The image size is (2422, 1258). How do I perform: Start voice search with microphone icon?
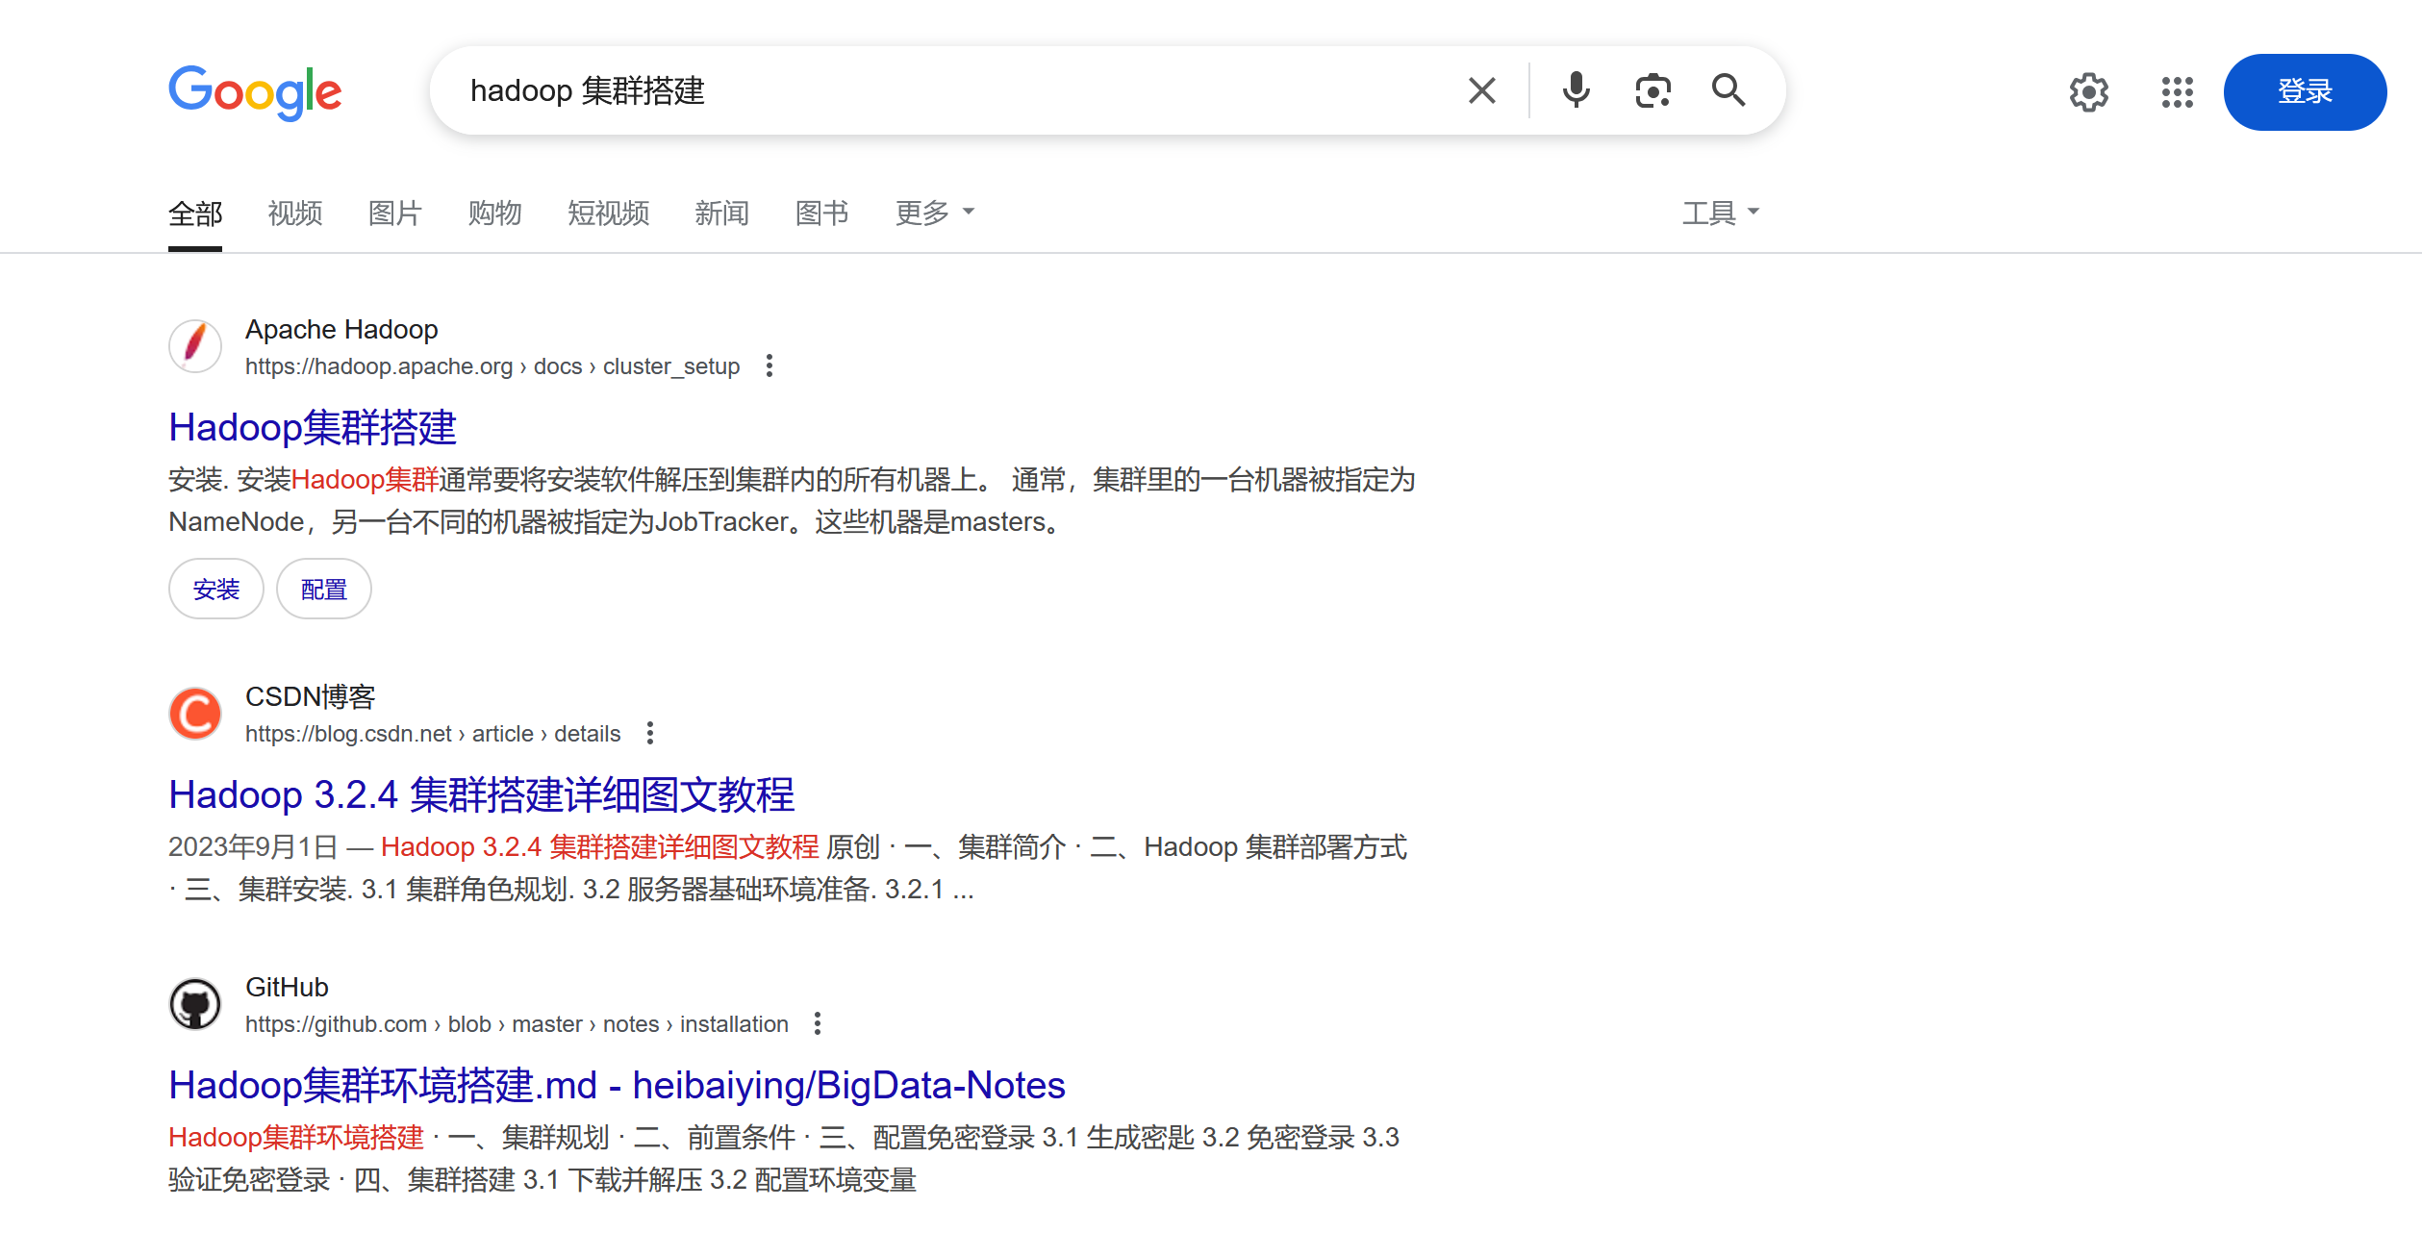(x=1576, y=90)
